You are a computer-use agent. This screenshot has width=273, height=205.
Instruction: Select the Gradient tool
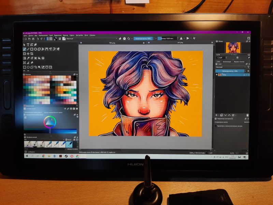(x=24, y=58)
